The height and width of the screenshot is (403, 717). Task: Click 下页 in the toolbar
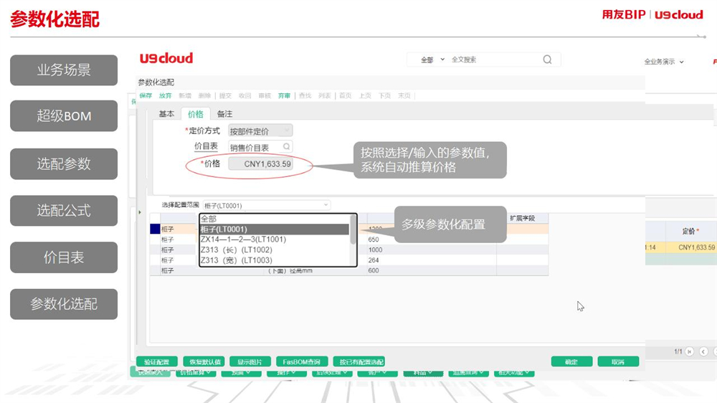coord(384,95)
